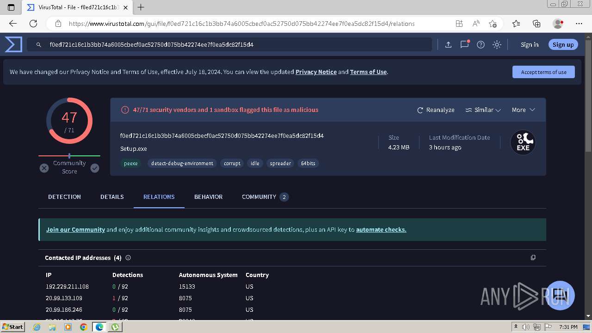
Task: Open the Windows Start menu
Action: (x=13, y=327)
